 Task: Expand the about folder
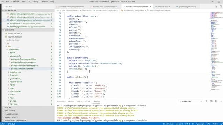coord(13,53)
